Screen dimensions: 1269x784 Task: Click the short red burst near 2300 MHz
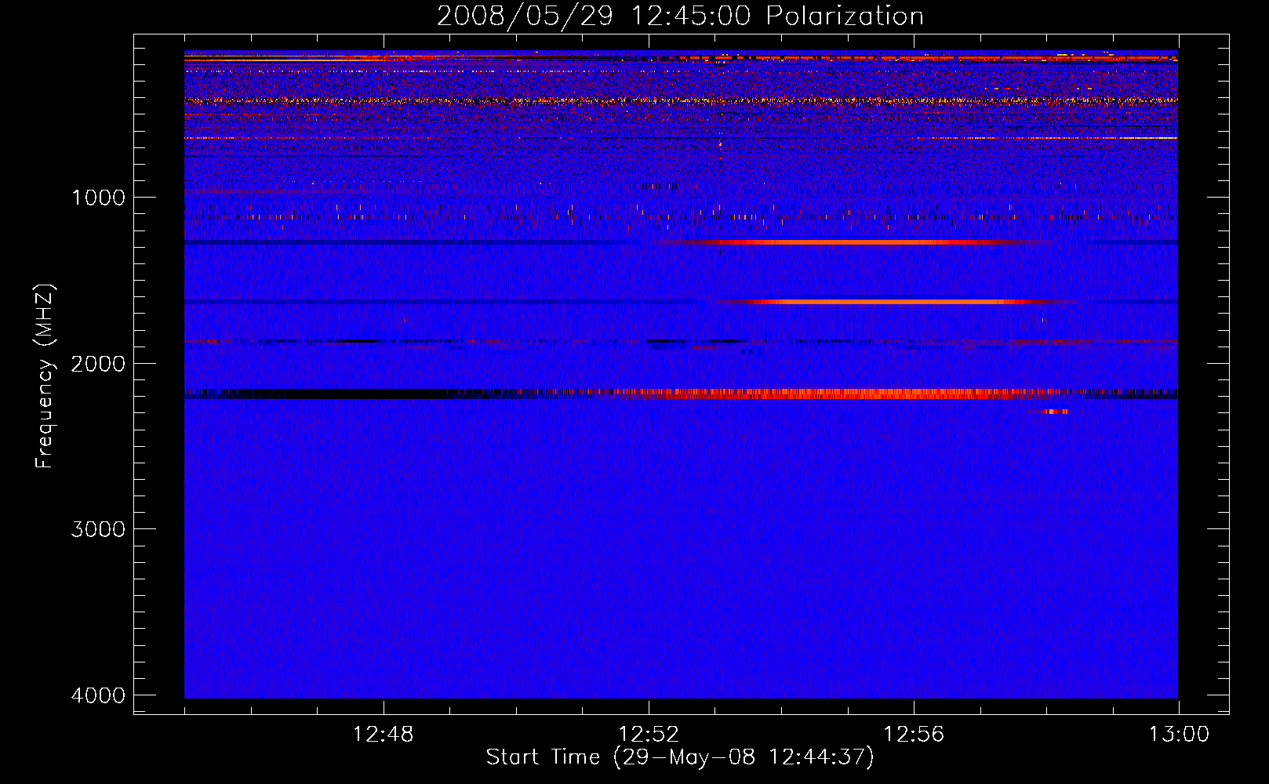pos(1049,411)
